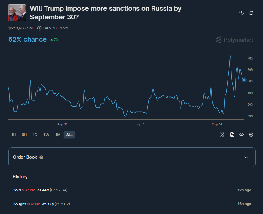
Task: Click the Sold 267 No history entry
Action: pyautogui.click(x=42, y=190)
